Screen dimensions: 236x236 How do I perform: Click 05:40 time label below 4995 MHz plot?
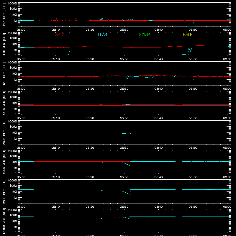(158, 177)
